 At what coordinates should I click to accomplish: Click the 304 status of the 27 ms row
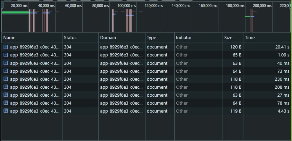68,95
